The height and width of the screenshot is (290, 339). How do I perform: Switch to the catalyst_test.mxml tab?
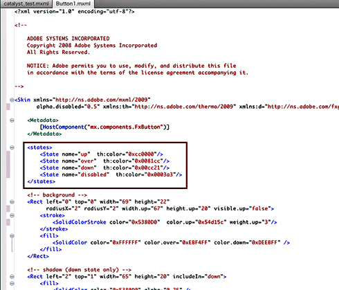click(x=26, y=3)
